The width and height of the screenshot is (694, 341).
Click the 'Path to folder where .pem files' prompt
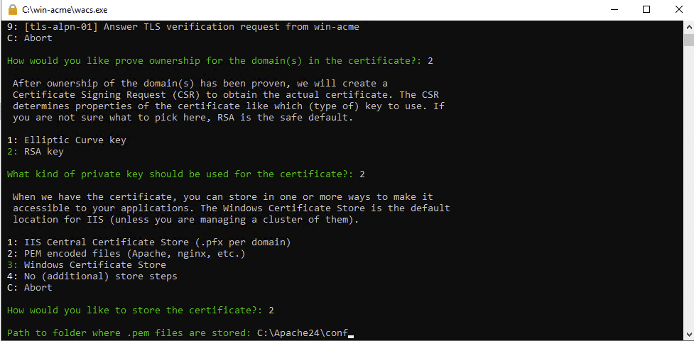[x=129, y=333]
